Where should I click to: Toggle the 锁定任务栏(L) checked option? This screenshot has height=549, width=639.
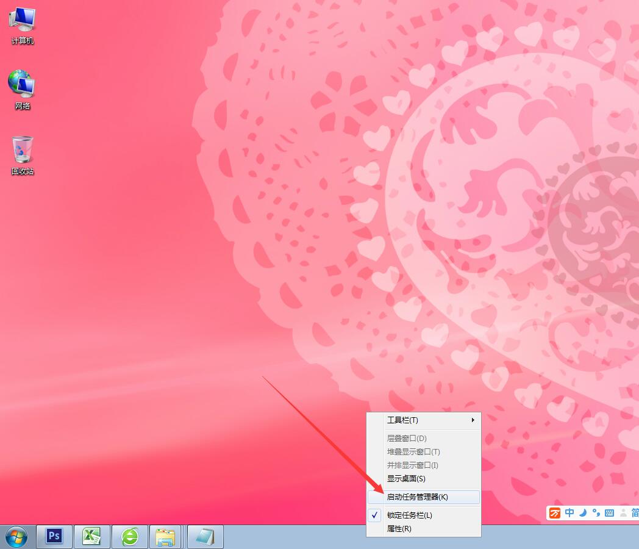(409, 515)
